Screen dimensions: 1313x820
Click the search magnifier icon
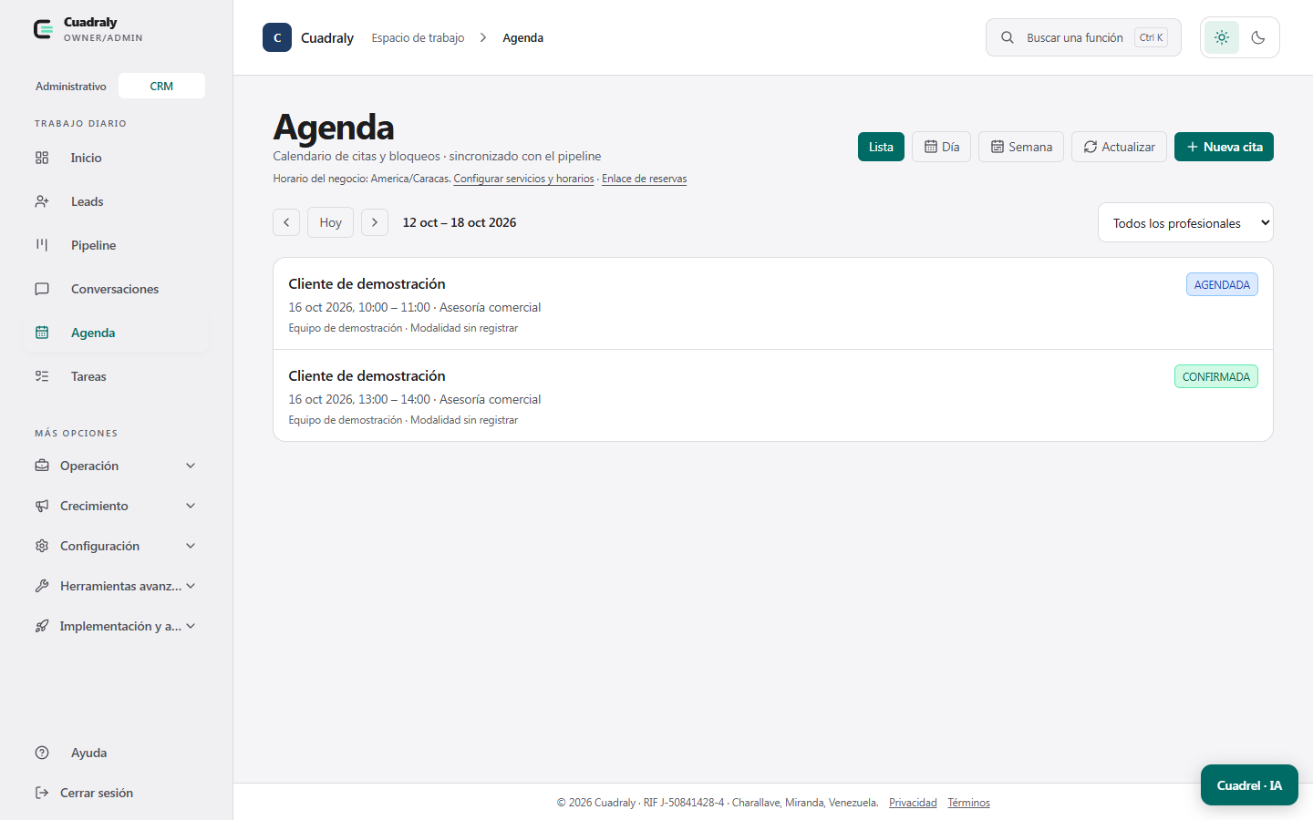coord(1008,37)
